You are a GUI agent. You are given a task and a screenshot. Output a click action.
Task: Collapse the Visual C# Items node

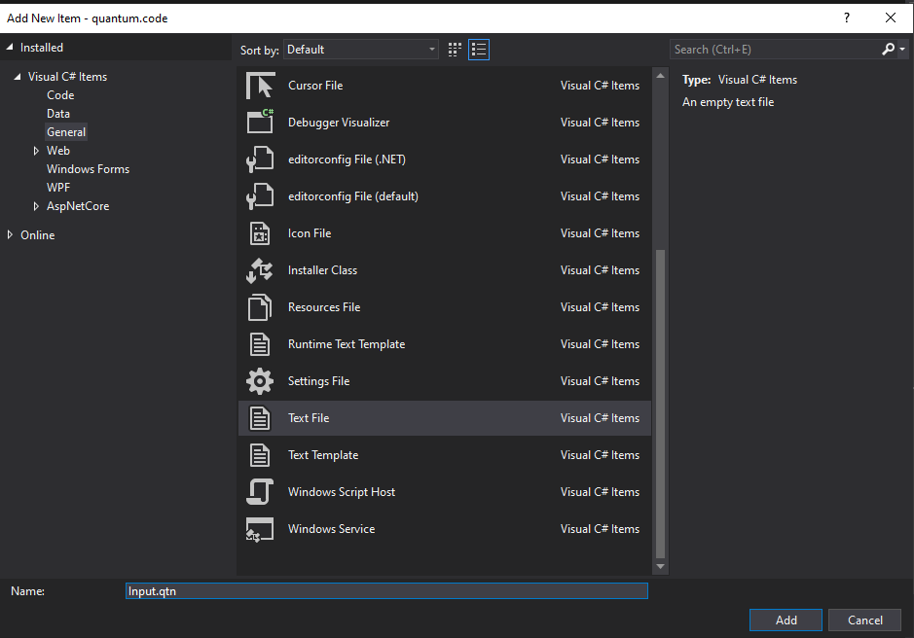pyautogui.click(x=18, y=77)
